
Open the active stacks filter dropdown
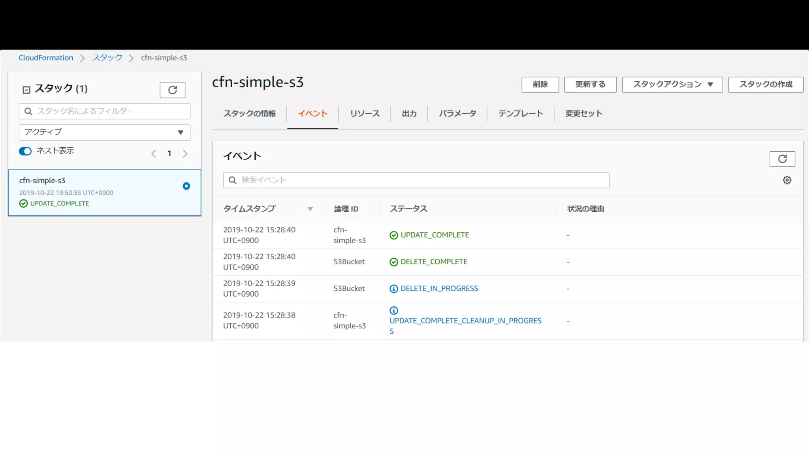pyautogui.click(x=104, y=132)
